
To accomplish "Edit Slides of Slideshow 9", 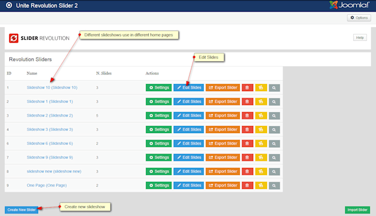I will [x=189, y=157].
